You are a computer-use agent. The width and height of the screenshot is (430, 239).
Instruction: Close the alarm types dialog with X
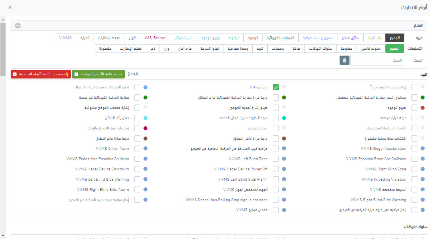point(10,7)
